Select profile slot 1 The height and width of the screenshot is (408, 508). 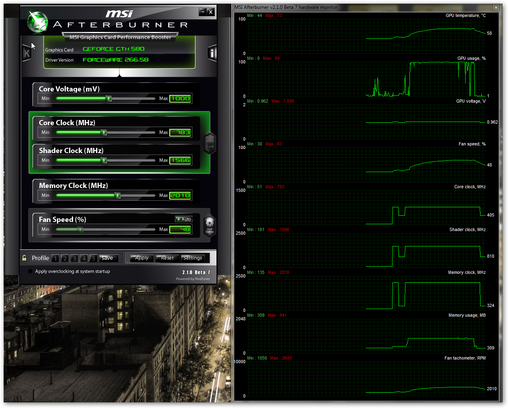tap(55, 258)
